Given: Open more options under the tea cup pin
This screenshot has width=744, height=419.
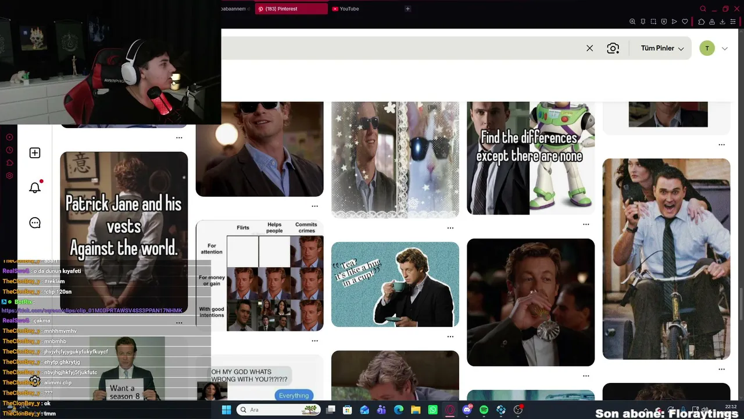Looking at the screenshot, I should point(450,336).
